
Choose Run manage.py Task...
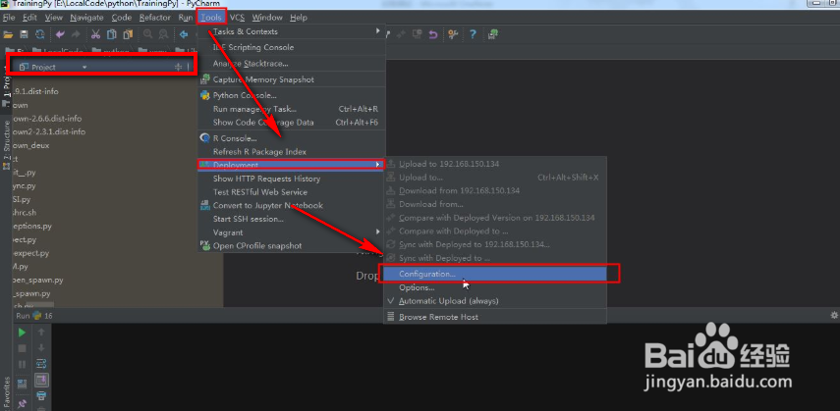pos(292,109)
